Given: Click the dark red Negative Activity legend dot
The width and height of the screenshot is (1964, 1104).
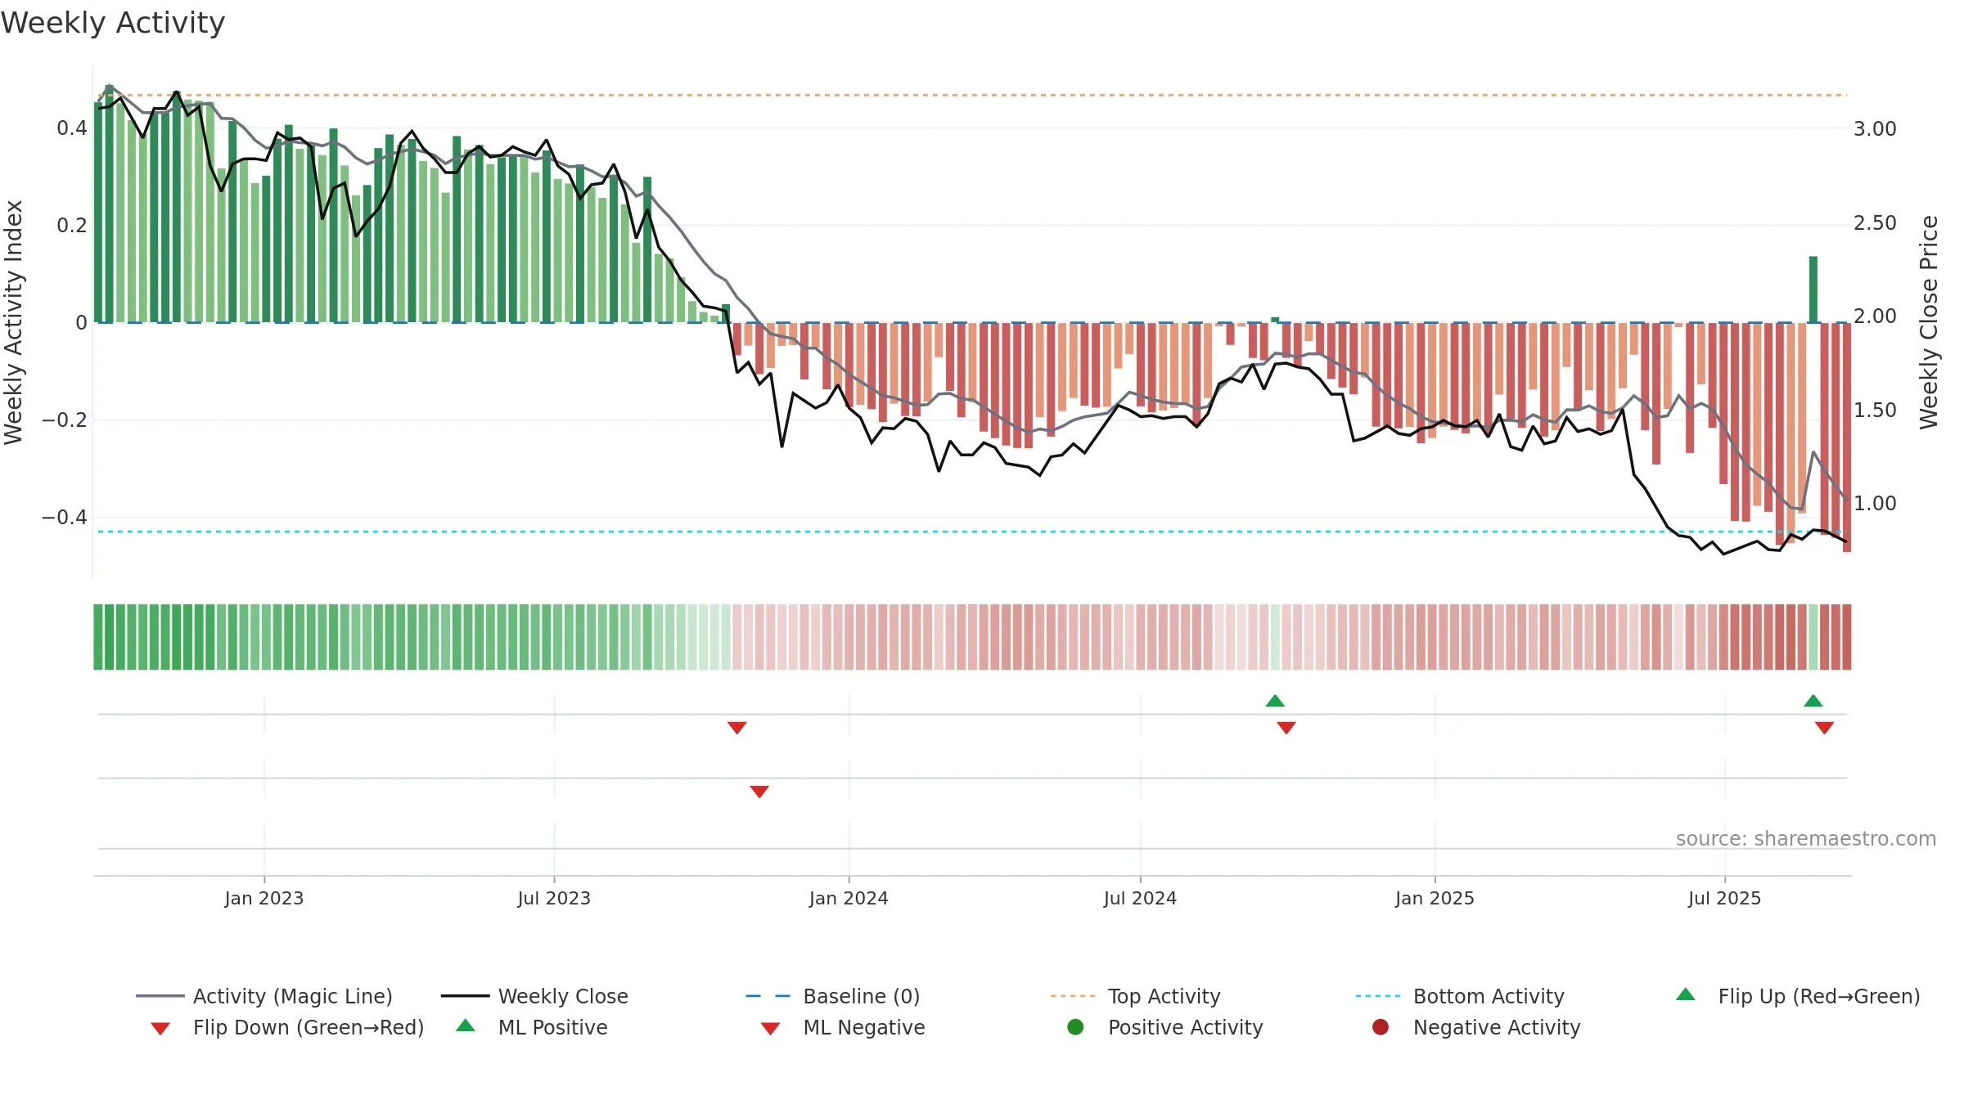Looking at the screenshot, I should 1381,1027.
